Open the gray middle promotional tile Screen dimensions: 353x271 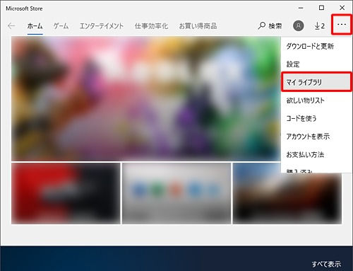point(176,193)
